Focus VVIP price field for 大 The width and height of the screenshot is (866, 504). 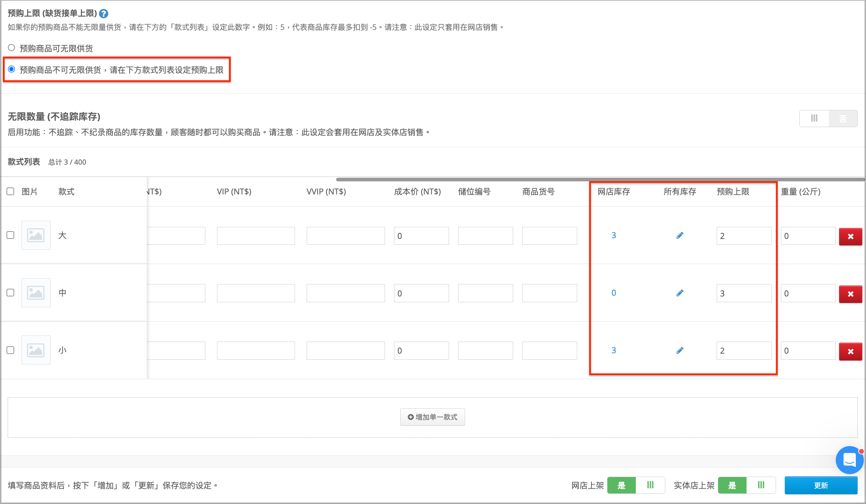(x=346, y=236)
